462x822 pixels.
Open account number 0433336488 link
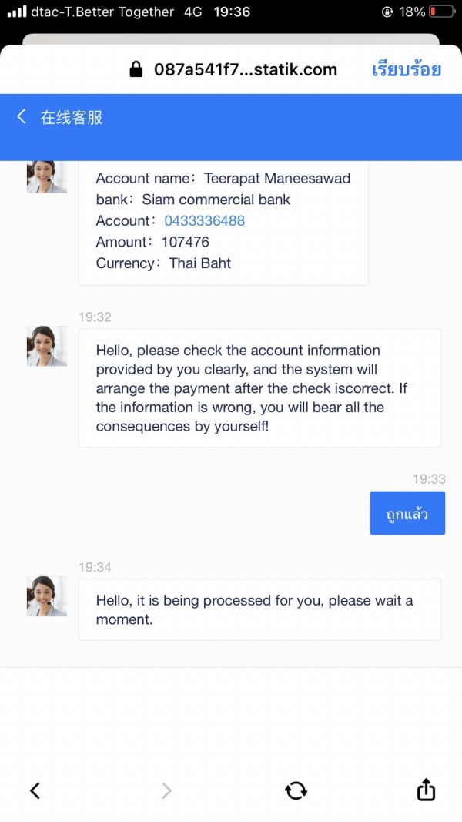point(204,220)
